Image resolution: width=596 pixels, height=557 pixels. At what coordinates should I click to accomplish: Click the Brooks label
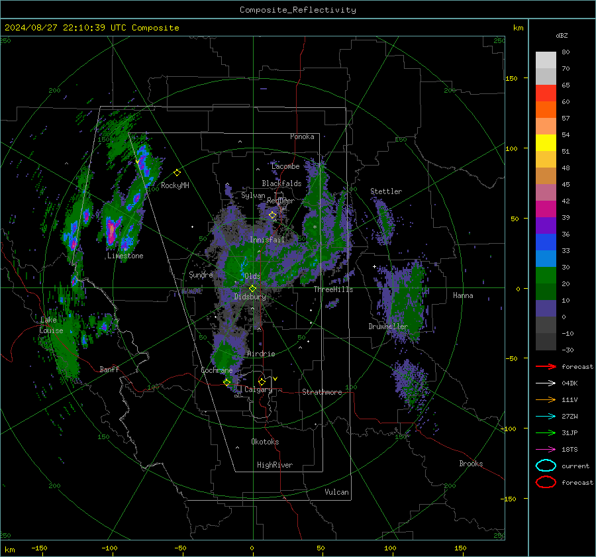click(471, 464)
